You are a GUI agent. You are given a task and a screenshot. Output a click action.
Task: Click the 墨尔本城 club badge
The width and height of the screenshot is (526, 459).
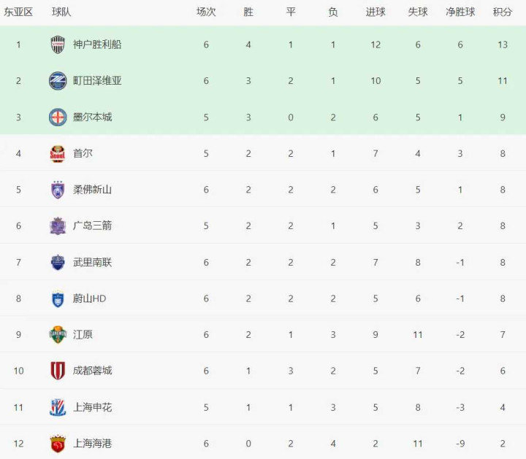[58, 117]
